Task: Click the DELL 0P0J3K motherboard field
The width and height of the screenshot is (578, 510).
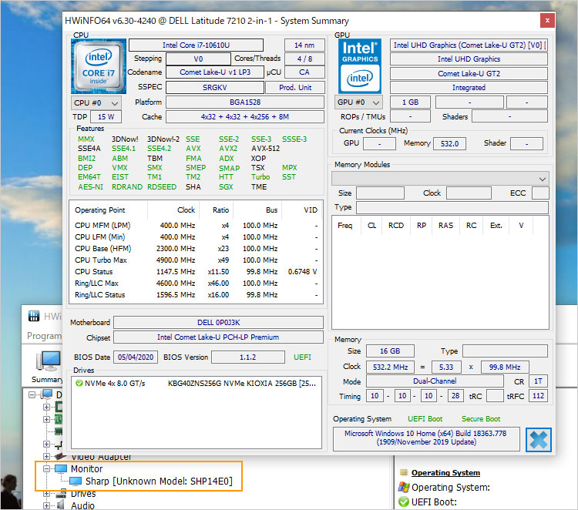Action: pyautogui.click(x=219, y=323)
